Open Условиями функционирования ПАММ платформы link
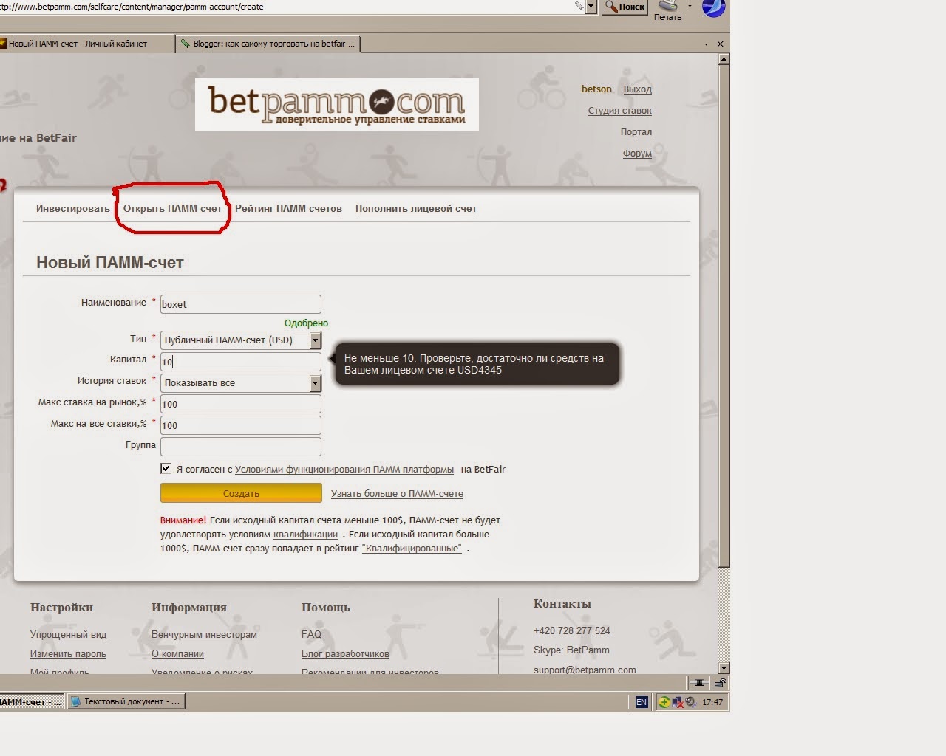946x756 pixels. (344, 470)
